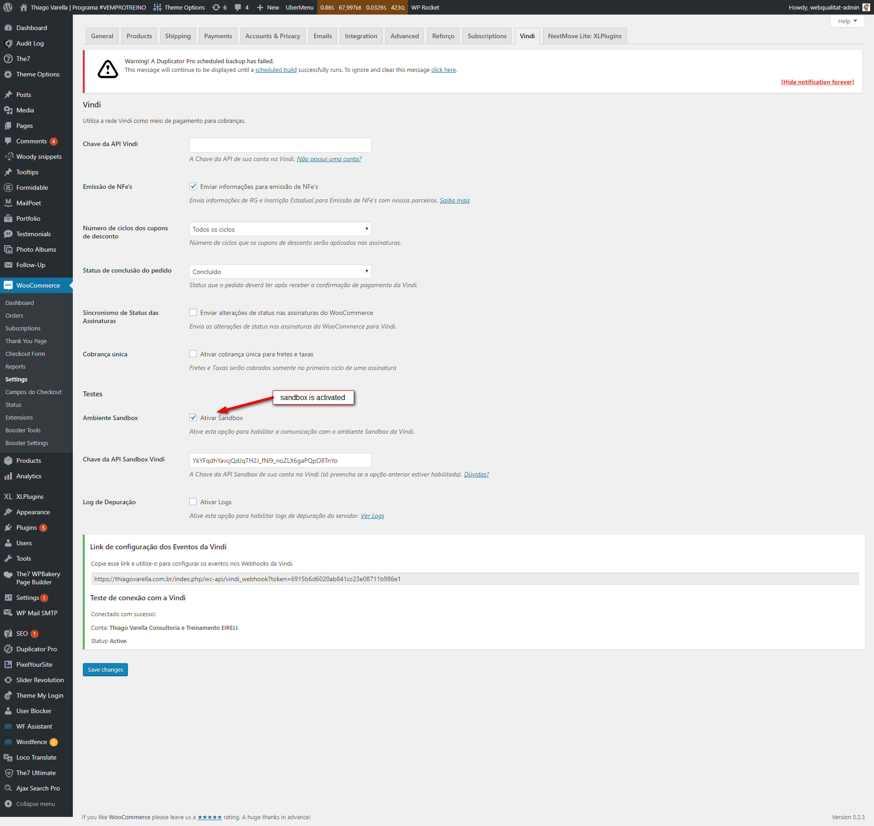
Task: Click the WordPress logo in admin bar
Action: pyautogui.click(x=8, y=7)
